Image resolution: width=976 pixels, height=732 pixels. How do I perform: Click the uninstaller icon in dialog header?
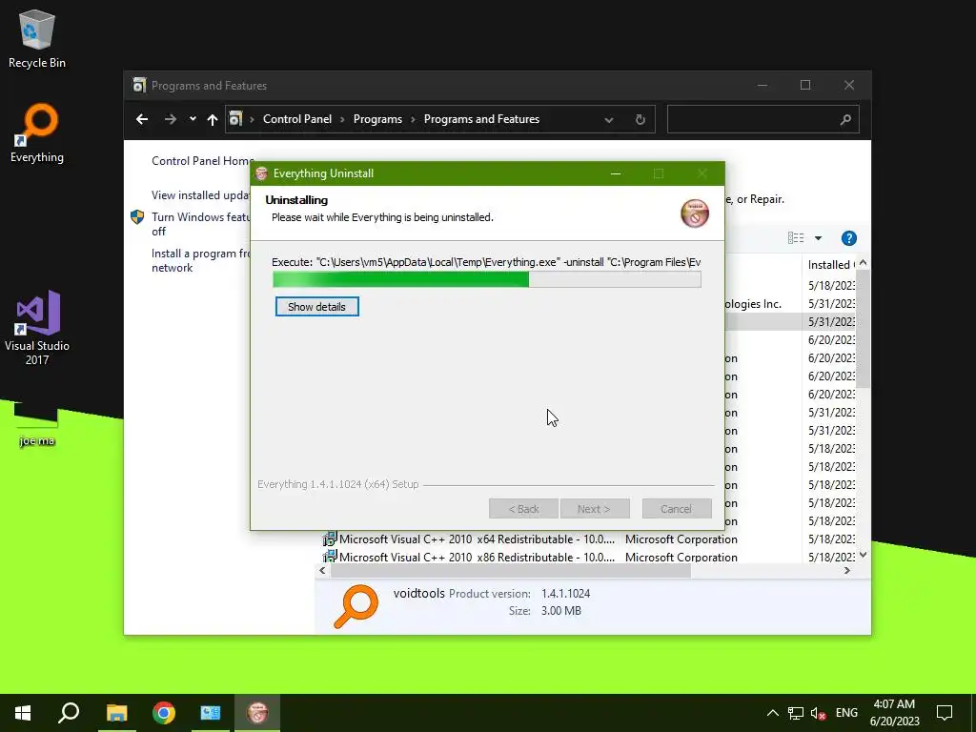coord(695,213)
